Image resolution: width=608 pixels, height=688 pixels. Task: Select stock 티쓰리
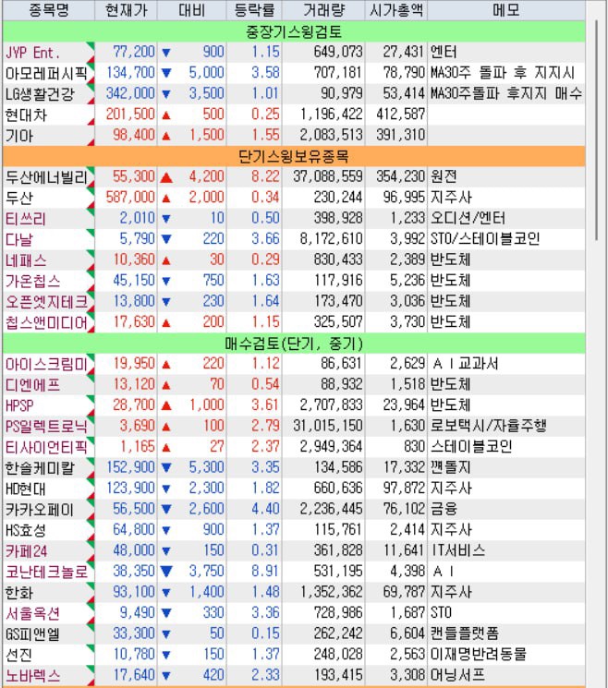[x=48, y=219]
